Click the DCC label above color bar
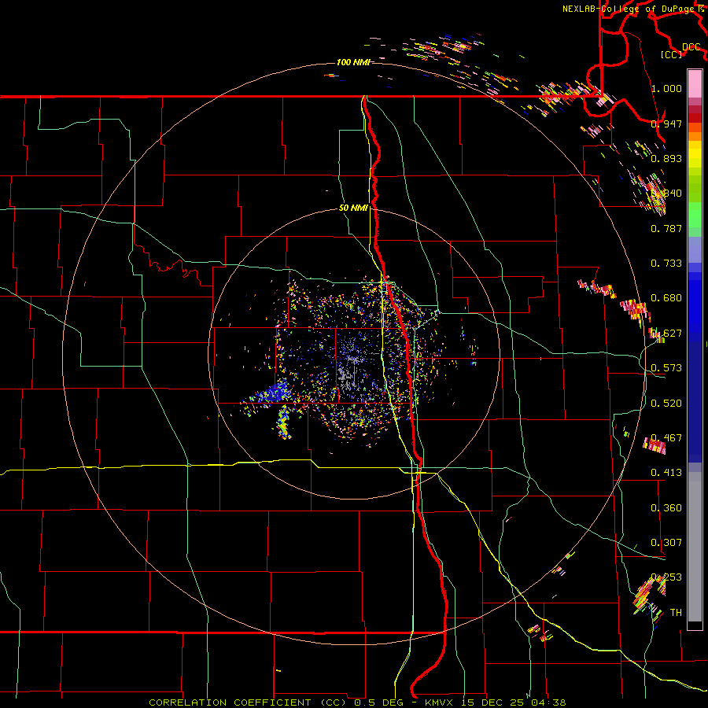This screenshot has width=708, height=708. coord(691,46)
